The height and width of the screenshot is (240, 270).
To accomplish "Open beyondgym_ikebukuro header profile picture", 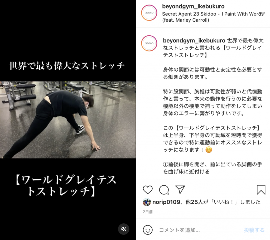I will click(149, 13).
